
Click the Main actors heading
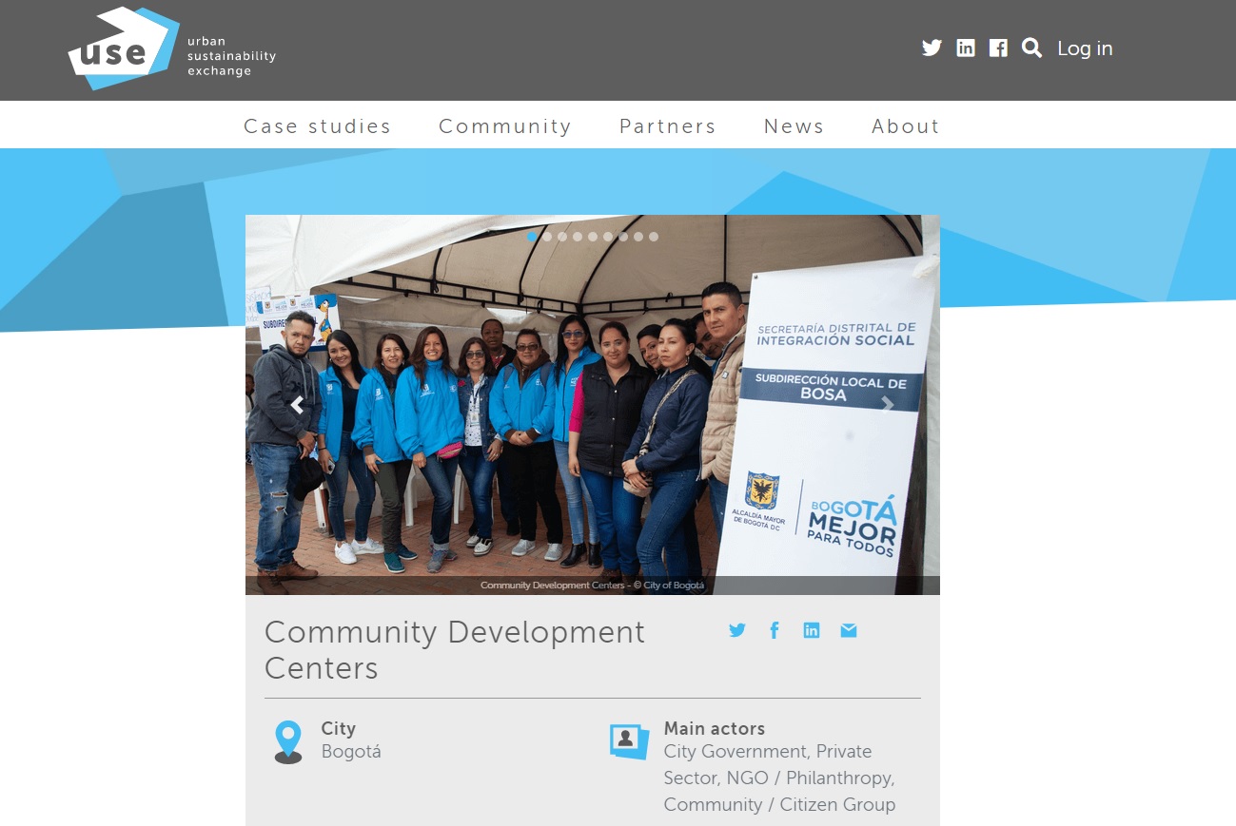715,729
